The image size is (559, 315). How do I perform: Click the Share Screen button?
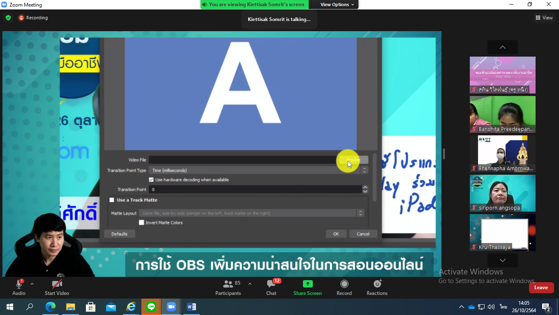[x=307, y=287]
